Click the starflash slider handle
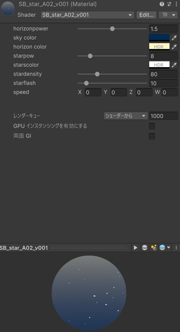The width and height of the screenshot is (180, 332). click(86, 83)
